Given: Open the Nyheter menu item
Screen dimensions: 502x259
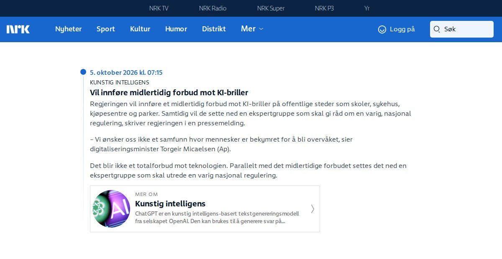Looking at the screenshot, I should pos(69,29).
